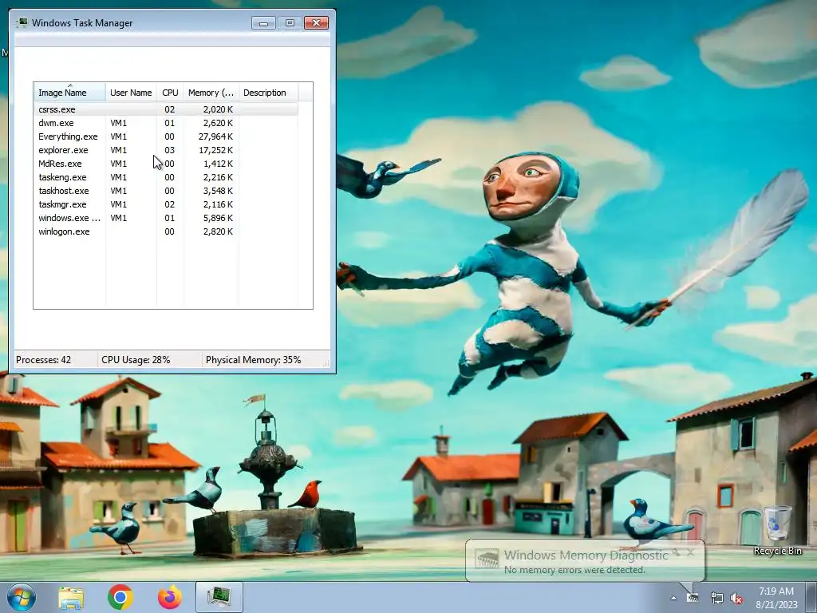Open Windows Explorer from the taskbar
The image size is (817, 613).
tap(71, 597)
